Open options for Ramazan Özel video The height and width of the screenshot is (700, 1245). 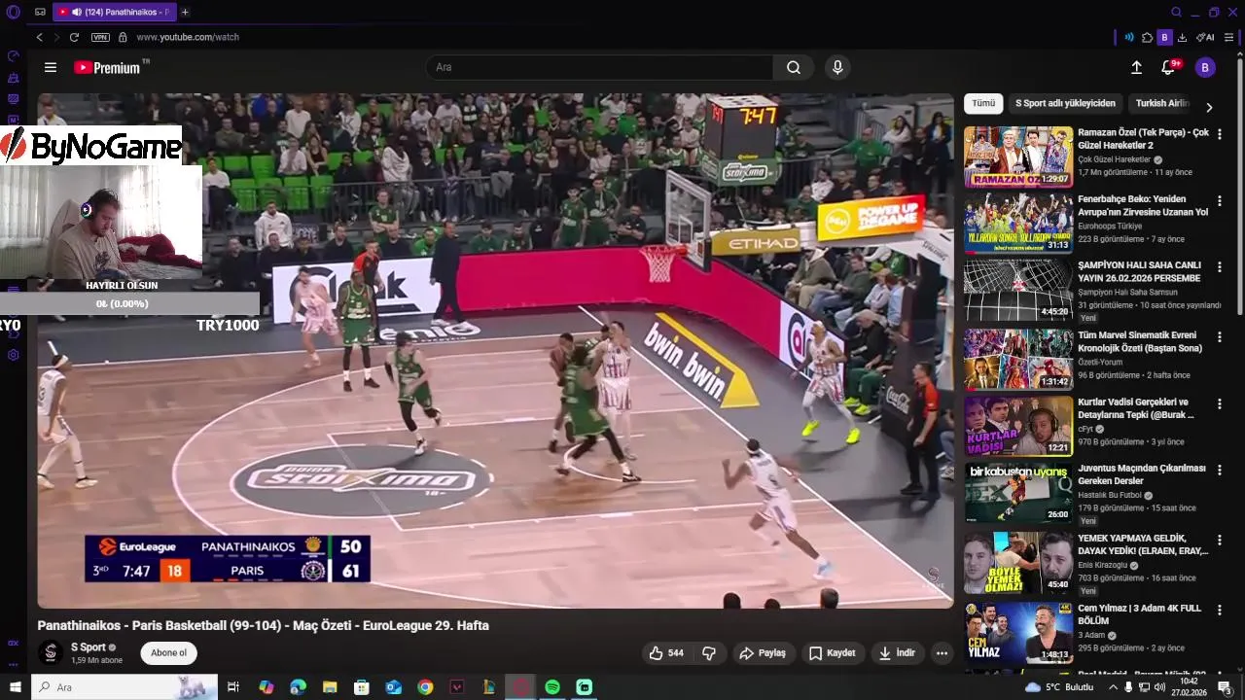tap(1219, 133)
